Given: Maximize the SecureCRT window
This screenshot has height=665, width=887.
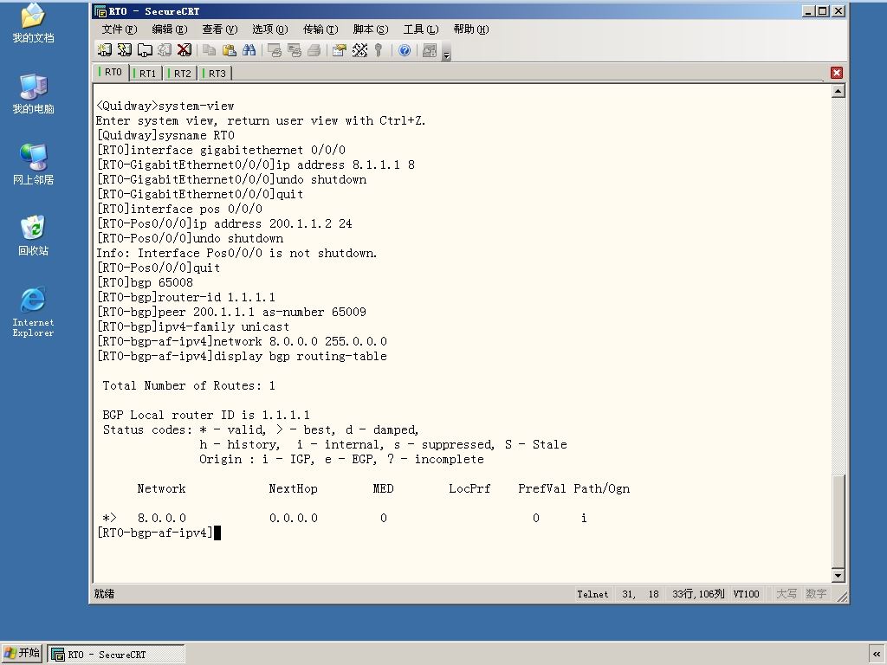Looking at the screenshot, I should 823,10.
